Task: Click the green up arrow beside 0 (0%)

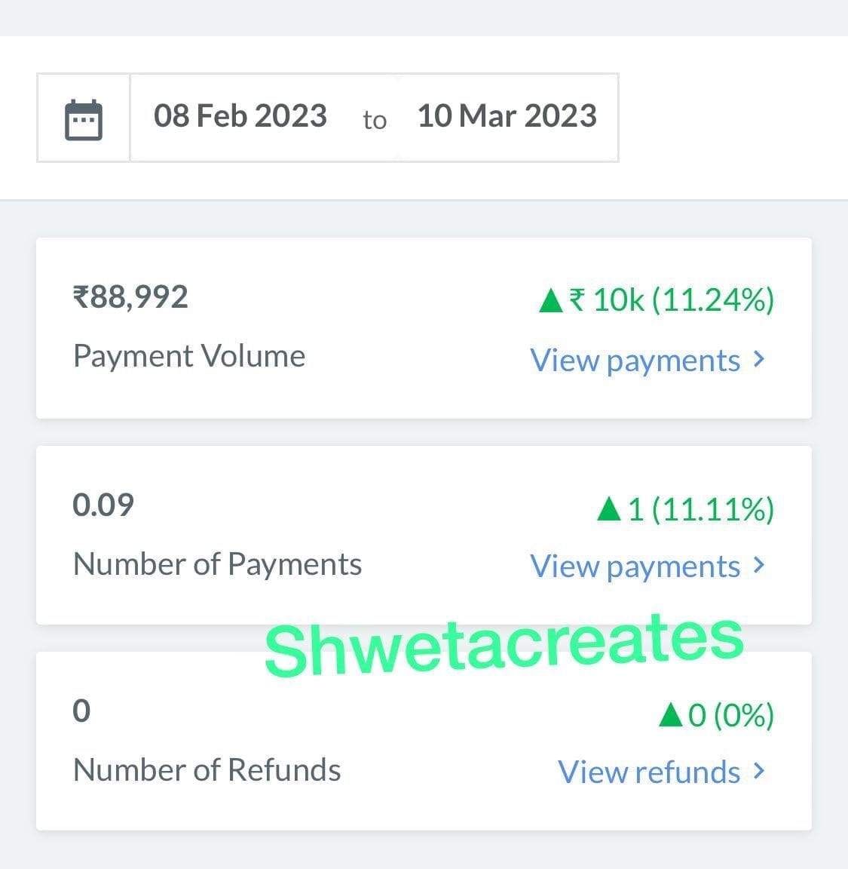Action: pos(670,715)
